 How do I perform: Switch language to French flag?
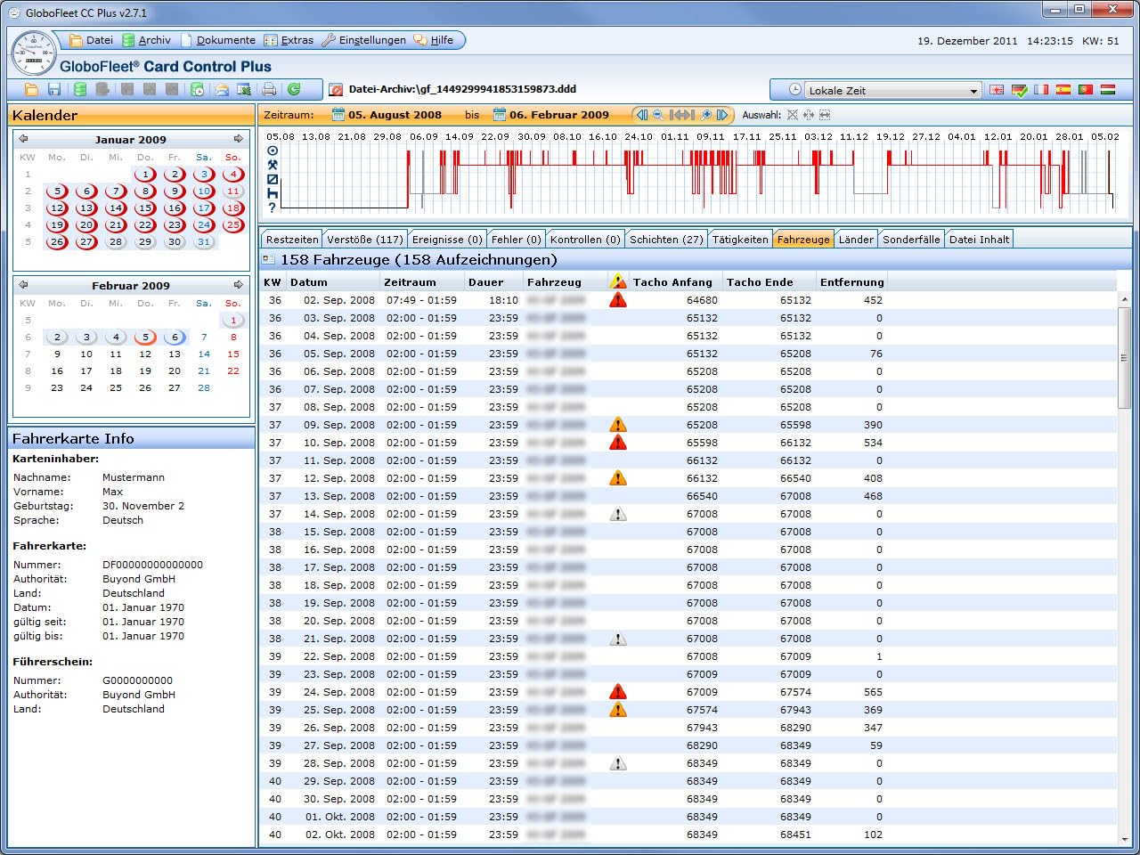[x=1041, y=90]
